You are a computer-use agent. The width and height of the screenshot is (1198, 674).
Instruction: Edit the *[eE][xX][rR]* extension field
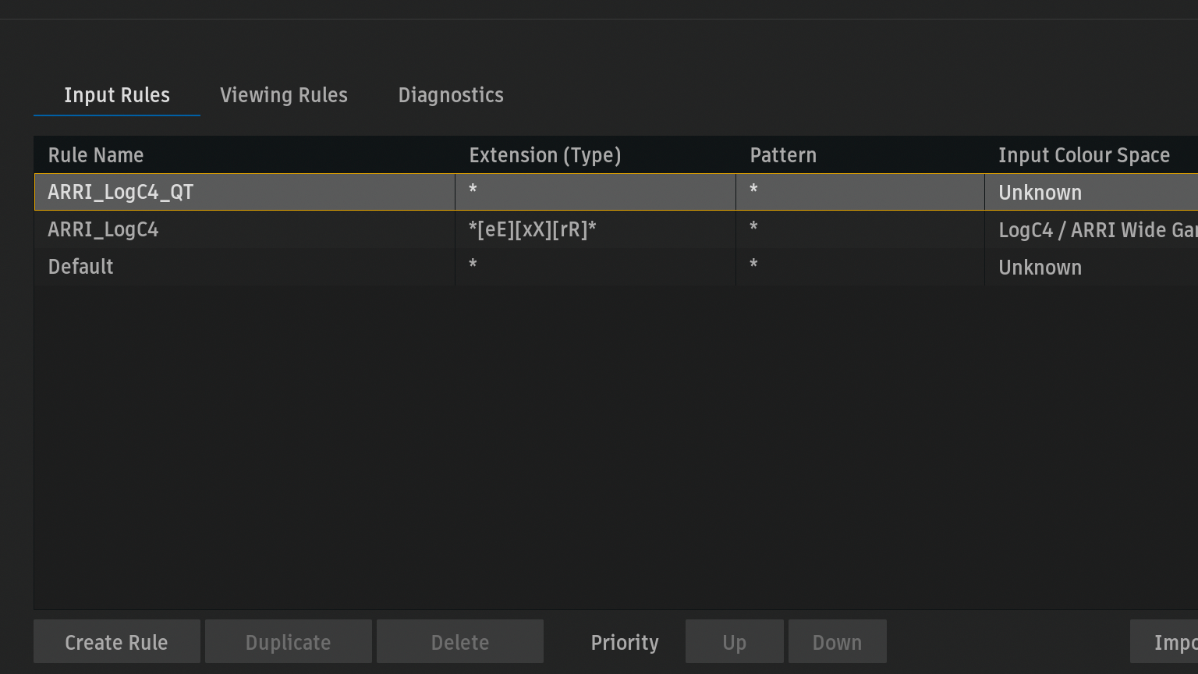click(x=533, y=229)
